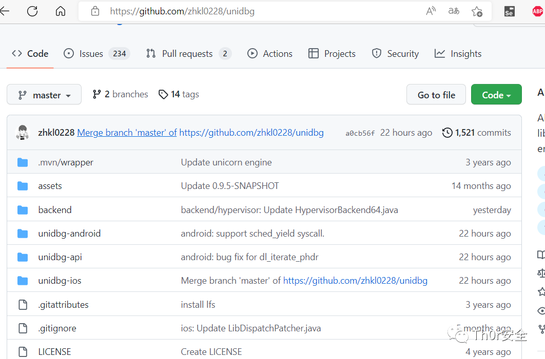This screenshot has height=359, width=545.
Task: Open the unidbg-api folder name
Action: point(60,257)
